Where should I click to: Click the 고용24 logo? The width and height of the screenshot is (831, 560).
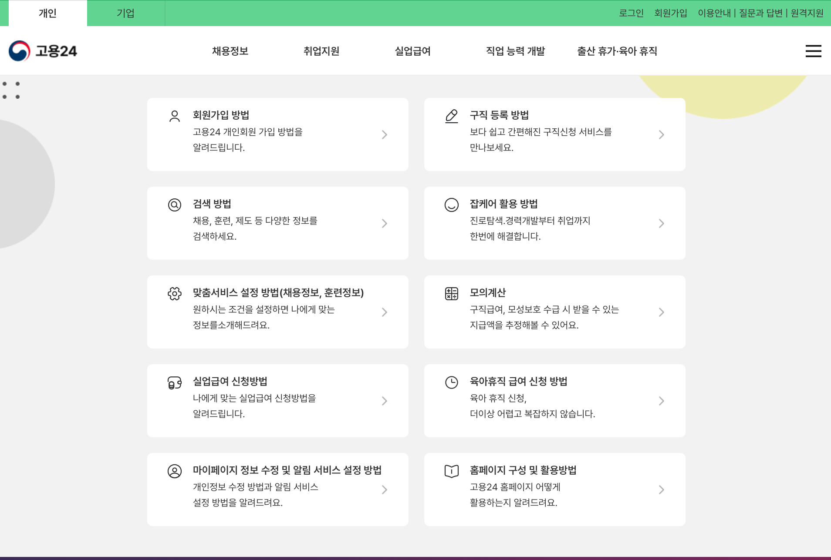(x=44, y=50)
